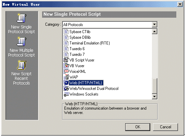Click the Web/Winsocket Dual Protocol icon

[66, 88]
